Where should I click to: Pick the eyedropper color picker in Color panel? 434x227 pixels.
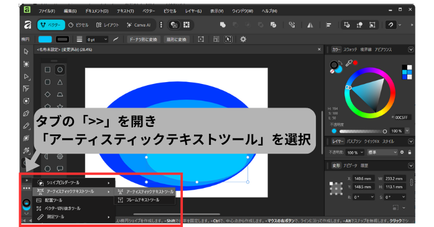coord(349,63)
